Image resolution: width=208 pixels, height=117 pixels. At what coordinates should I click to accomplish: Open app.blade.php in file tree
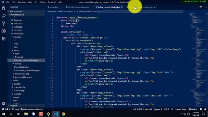tap(22, 67)
